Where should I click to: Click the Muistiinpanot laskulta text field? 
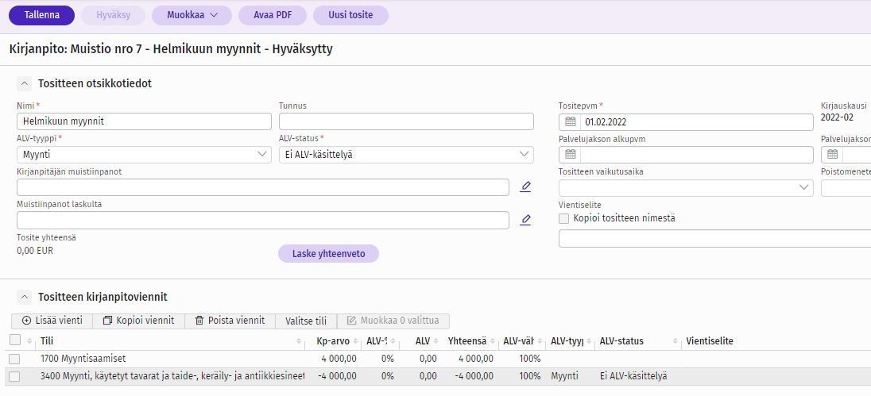pos(263,220)
